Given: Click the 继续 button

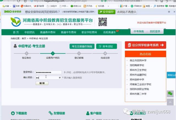Looking at the screenshot, I should (x=42, y=83).
